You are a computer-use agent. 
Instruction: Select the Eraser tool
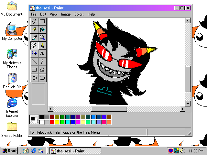pyautogui.click(x=34, y=29)
